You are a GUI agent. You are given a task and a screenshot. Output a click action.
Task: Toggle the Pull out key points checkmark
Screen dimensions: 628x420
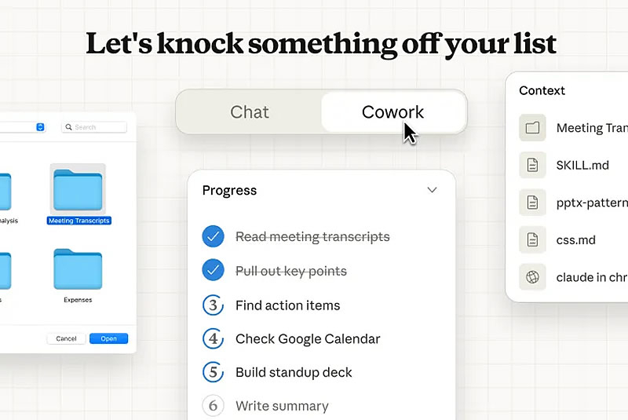[x=213, y=271]
